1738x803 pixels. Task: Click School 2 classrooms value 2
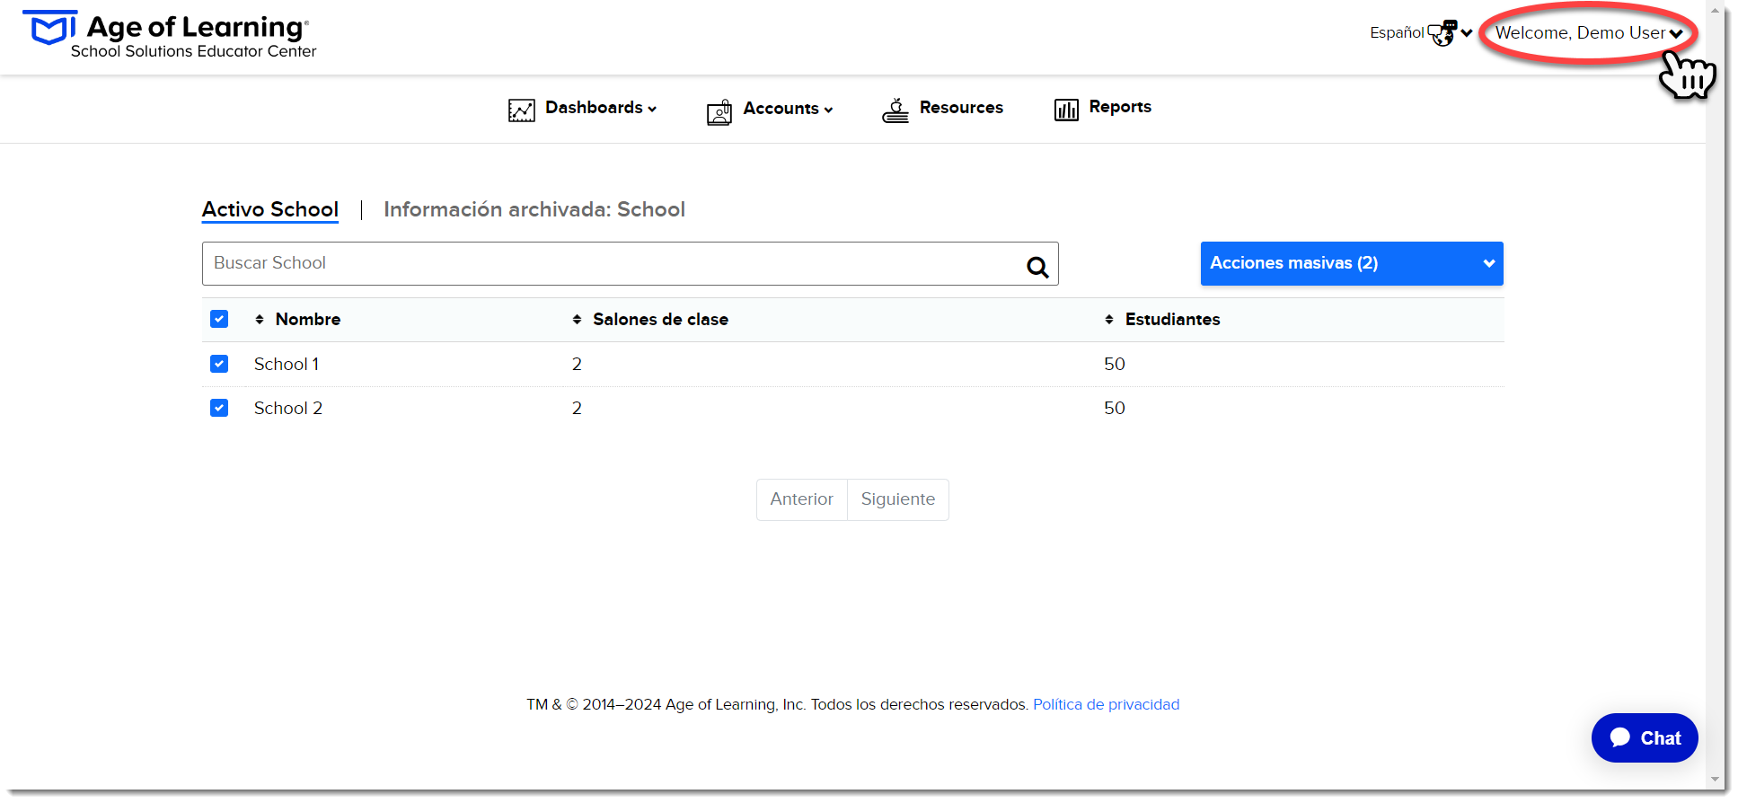click(x=577, y=408)
